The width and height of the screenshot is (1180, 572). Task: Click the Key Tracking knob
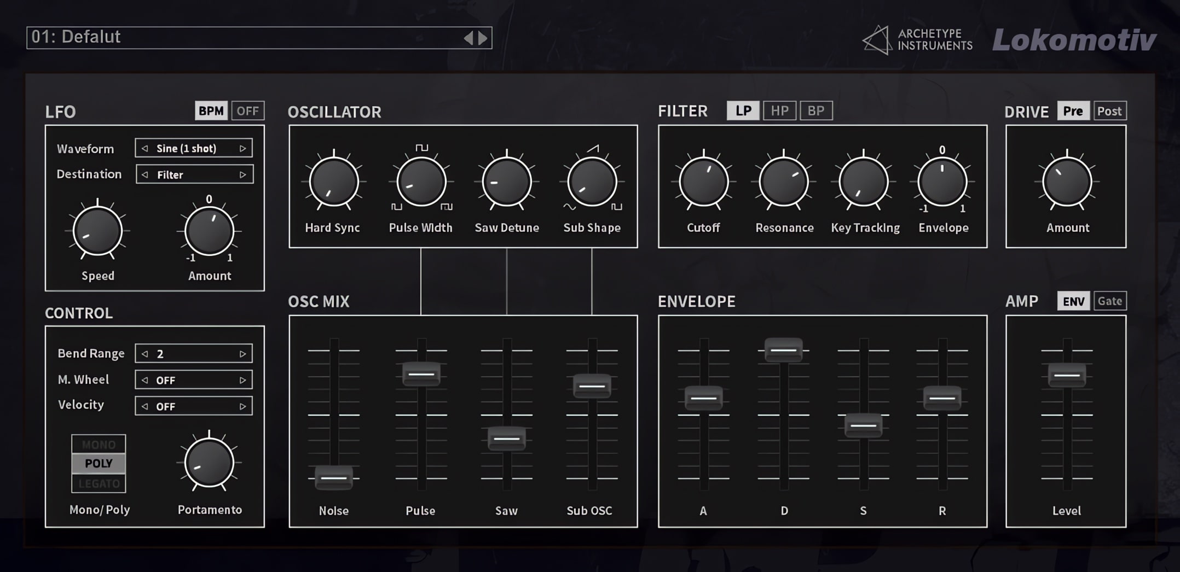click(x=863, y=182)
